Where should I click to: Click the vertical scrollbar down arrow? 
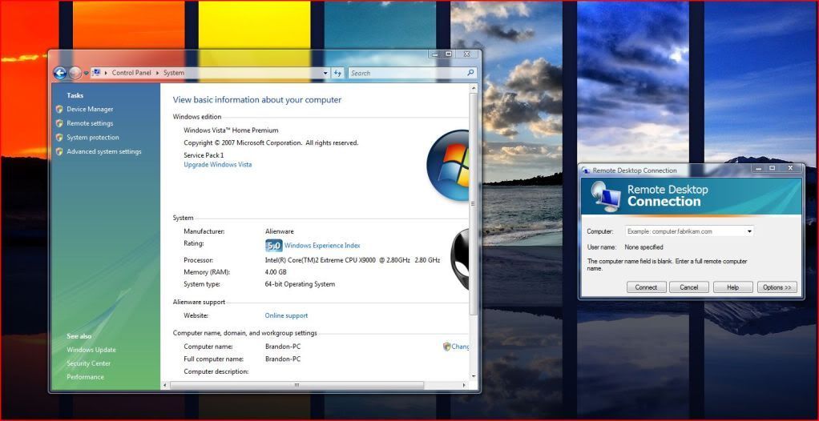click(474, 376)
